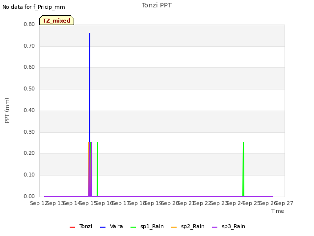Click the 'No data for f_Pricip_mm' message

(34, 7)
